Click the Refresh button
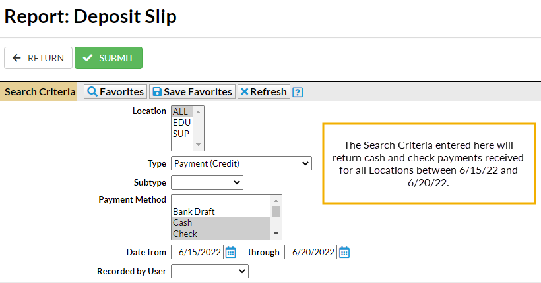This screenshot has height=283, width=541. 263,92
